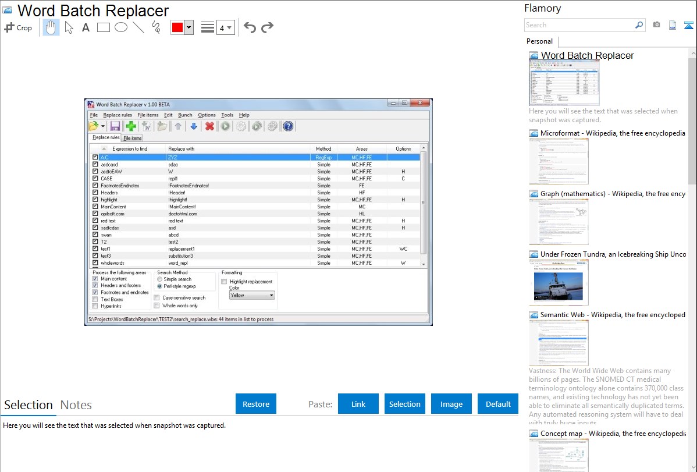
Task: Undo the last annotation
Action: tap(250, 27)
